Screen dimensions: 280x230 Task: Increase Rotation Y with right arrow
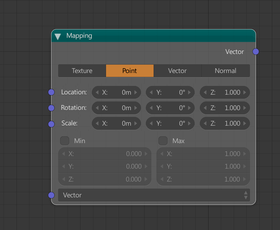click(189, 108)
